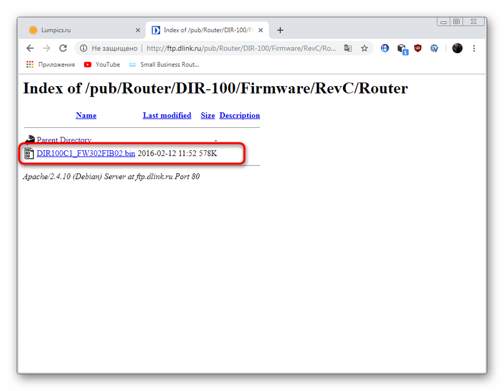
Task: Click the translate page icon
Action: tap(348, 48)
